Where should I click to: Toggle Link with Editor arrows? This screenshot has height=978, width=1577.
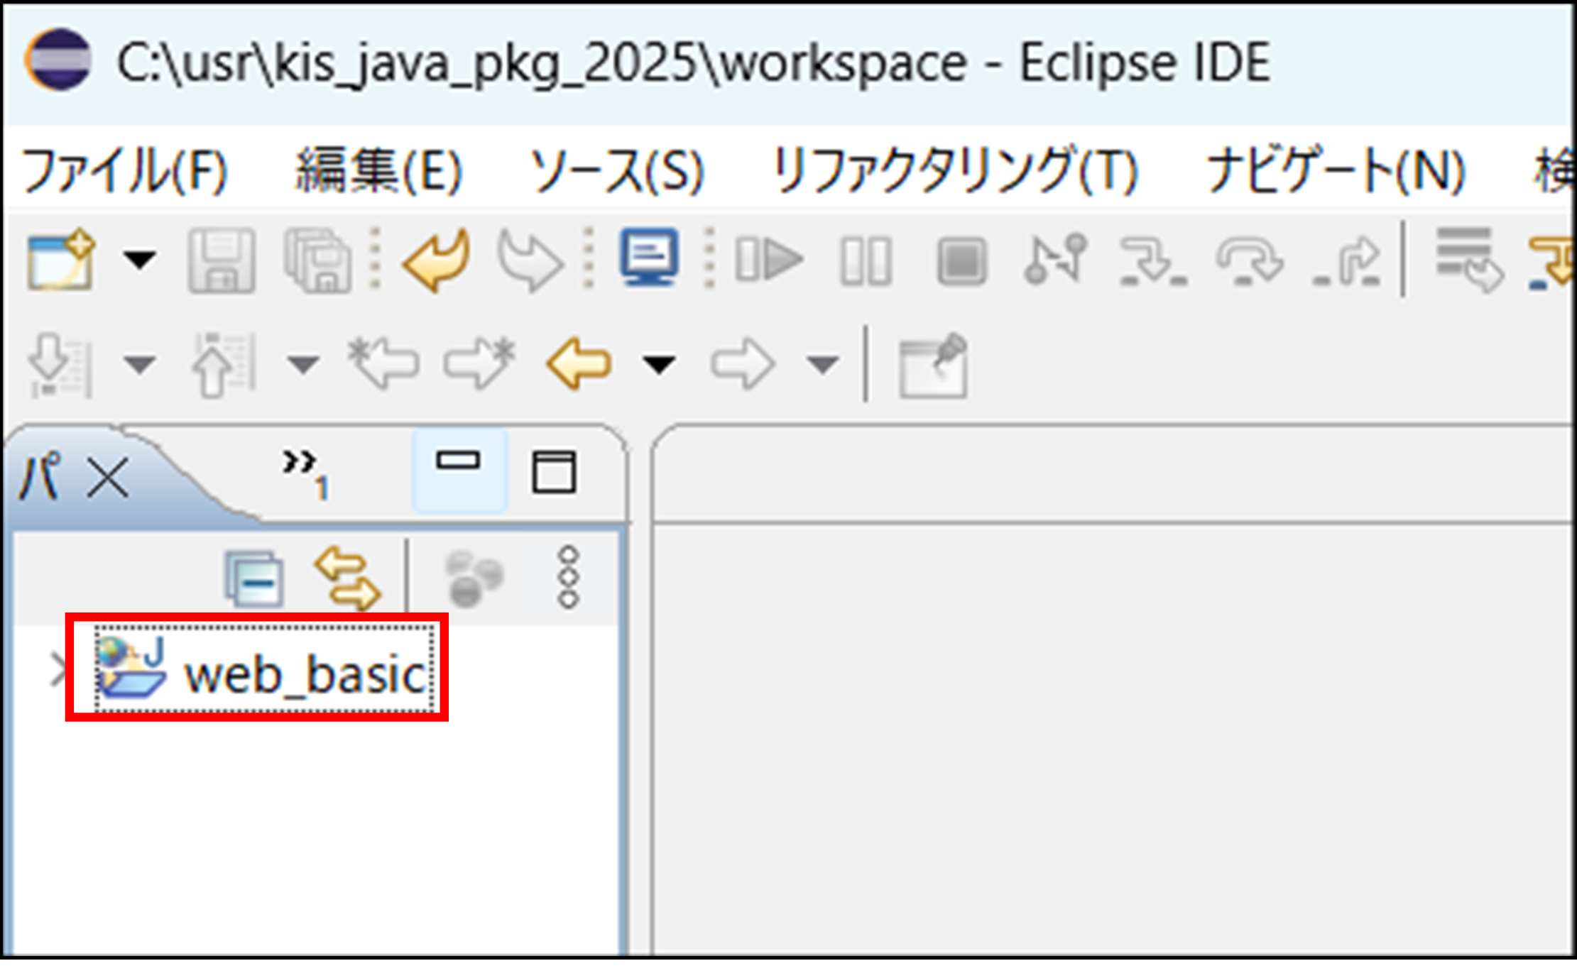(x=348, y=578)
